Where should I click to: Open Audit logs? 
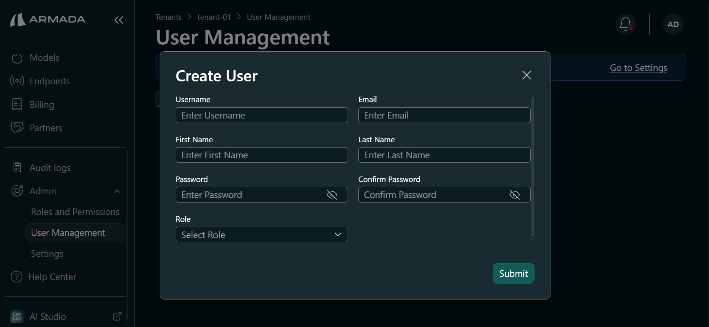click(50, 168)
